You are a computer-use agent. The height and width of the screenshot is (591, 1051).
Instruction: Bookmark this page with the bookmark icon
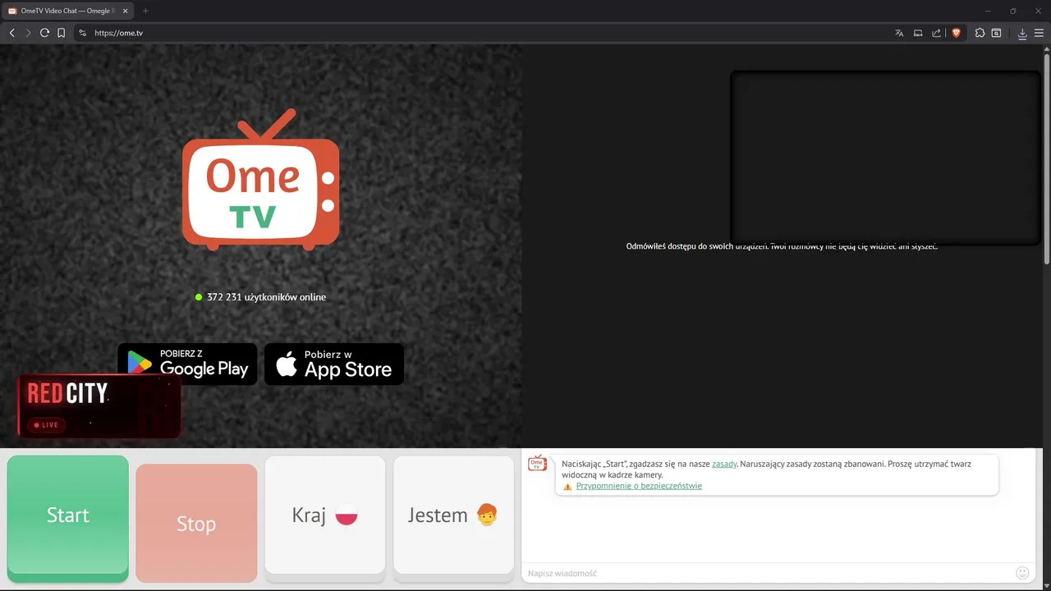[x=61, y=33]
